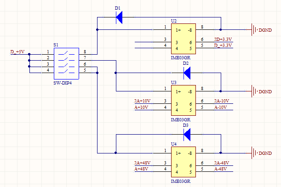Click the "1+" pin name inside U2
Viewport: 281px width, 187px height.
tap(178, 30)
